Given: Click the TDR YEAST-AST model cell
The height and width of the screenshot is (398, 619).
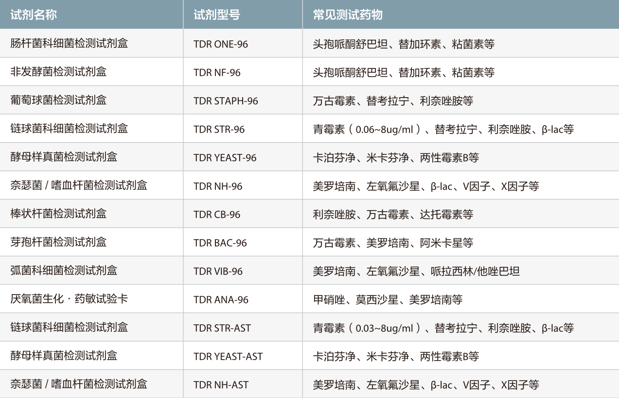Looking at the screenshot, I should tap(228, 357).
